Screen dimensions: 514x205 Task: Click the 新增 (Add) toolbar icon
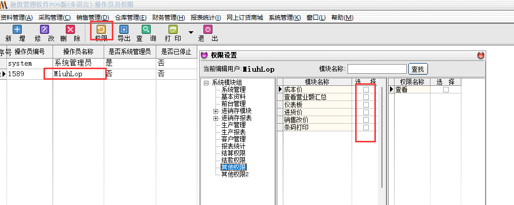(x=17, y=30)
